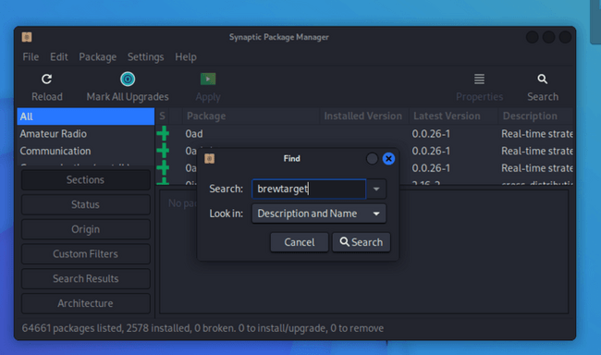Open the Help menu
The width and height of the screenshot is (601, 355).
coord(186,56)
